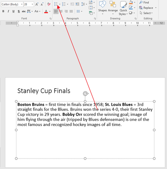Click the Decrease Font Size icon
Screen dimensions: 167x169
(42, 4)
